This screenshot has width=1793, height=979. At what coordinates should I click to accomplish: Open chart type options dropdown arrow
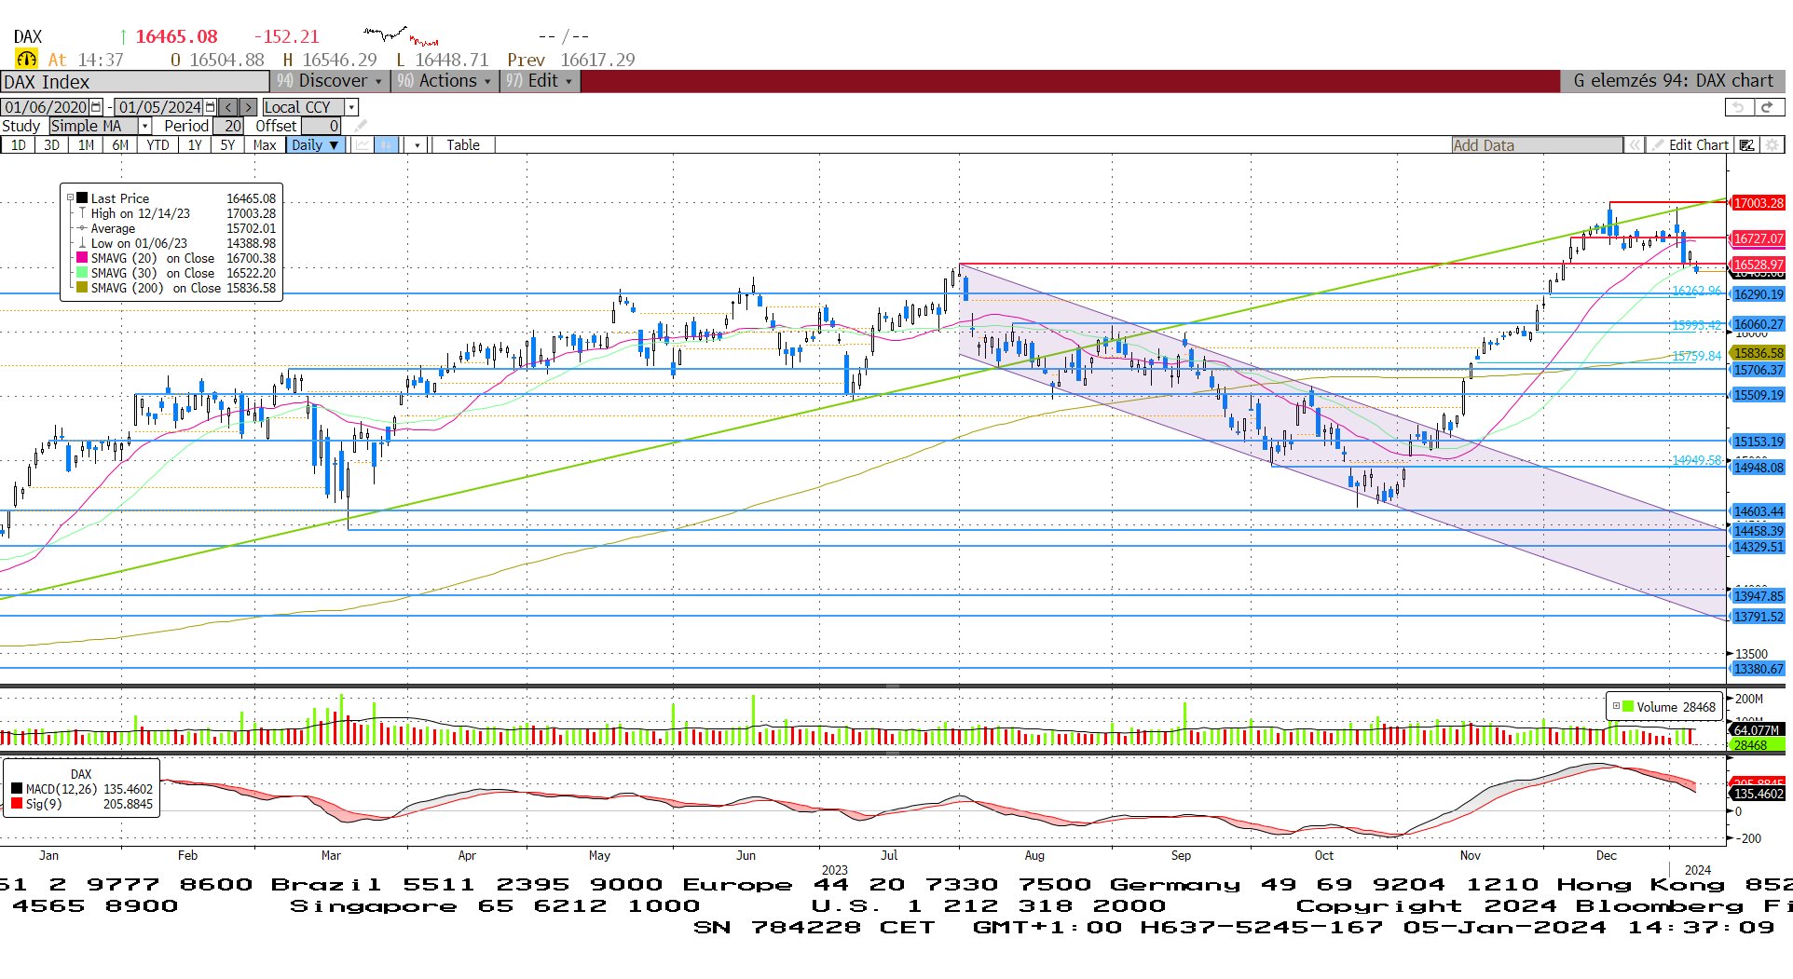pyautogui.click(x=417, y=144)
